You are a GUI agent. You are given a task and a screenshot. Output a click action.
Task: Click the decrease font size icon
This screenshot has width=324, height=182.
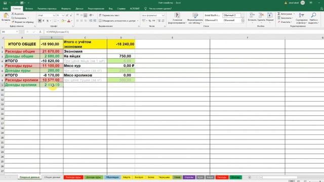tap(71, 15)
